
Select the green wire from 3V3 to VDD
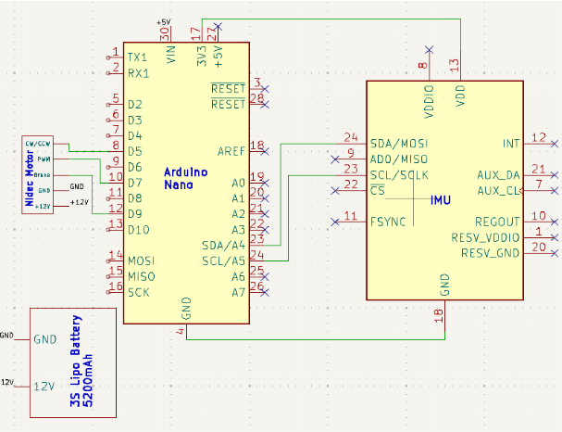(x=331, y=19)
